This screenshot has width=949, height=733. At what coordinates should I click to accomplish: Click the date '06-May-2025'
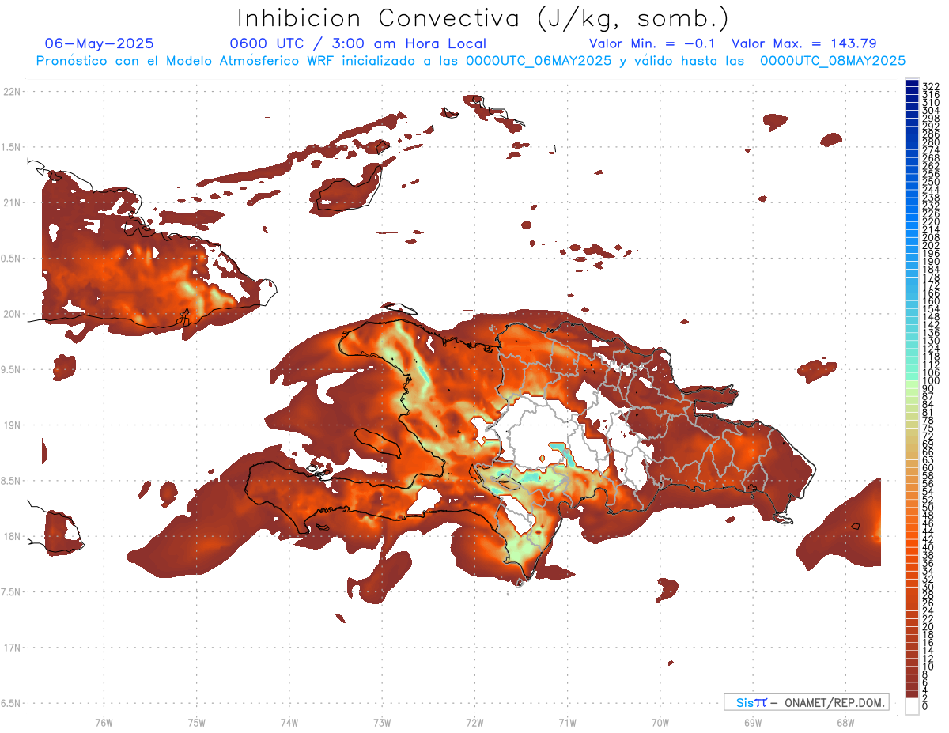pyautogui.click(x=99, y=43)
